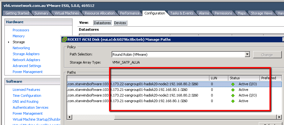Click paths list scroll-right arrow
The width and height of the screenshot is (284, 125).
tap(279, 117)
